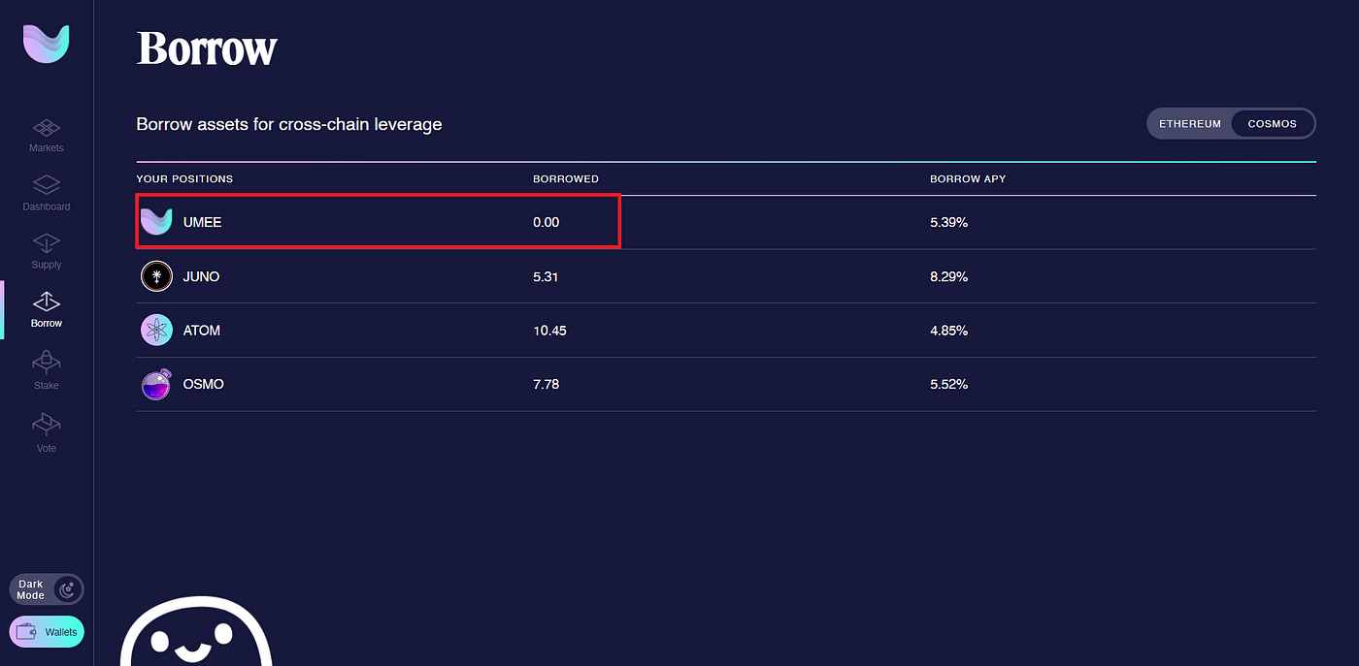The width and height of the screenshot is (1359, 666).
Task: Open the Supply icon in the sidebar
Action: coord(47,242)
